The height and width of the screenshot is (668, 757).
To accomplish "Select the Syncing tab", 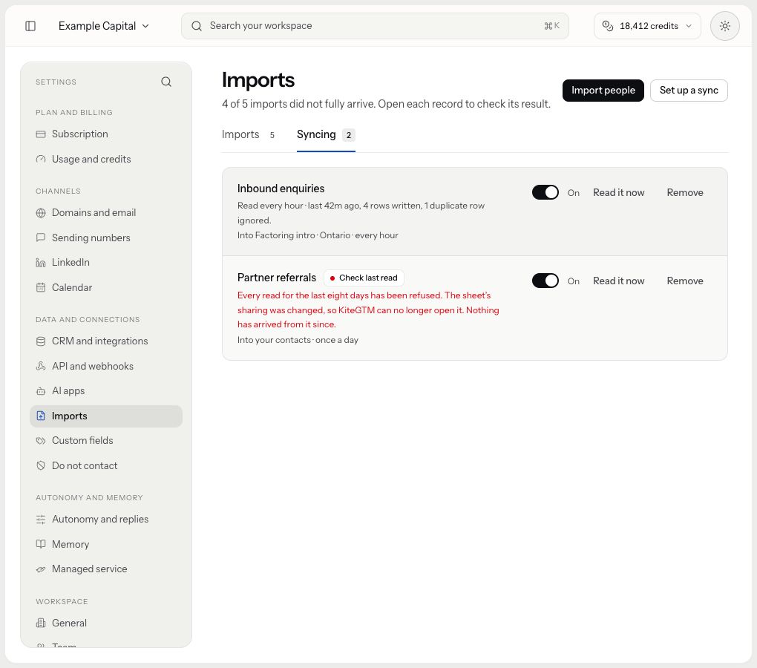I will 326,134.
